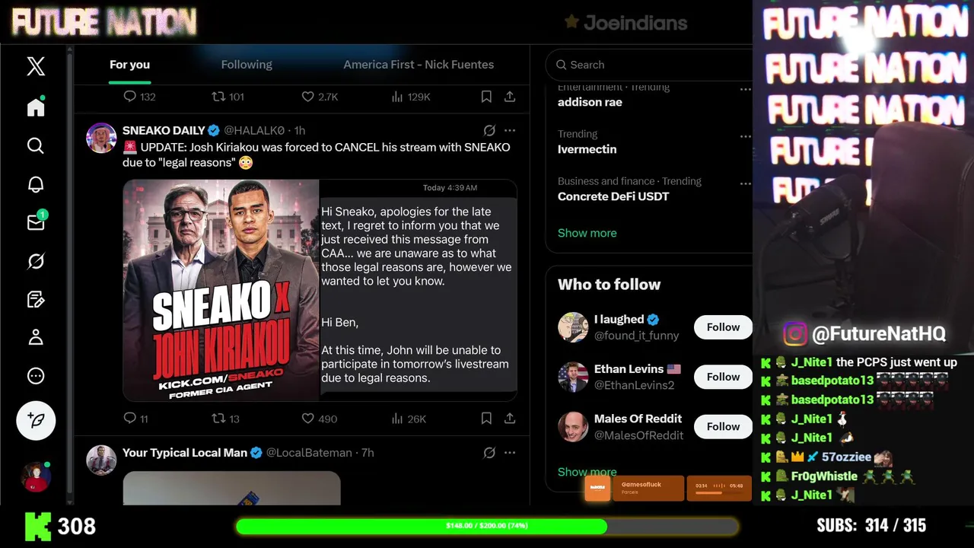The height and width of the screenshot is (548, 974).
Task: Switch to the For you tab
Action: [x=129, y=65]
